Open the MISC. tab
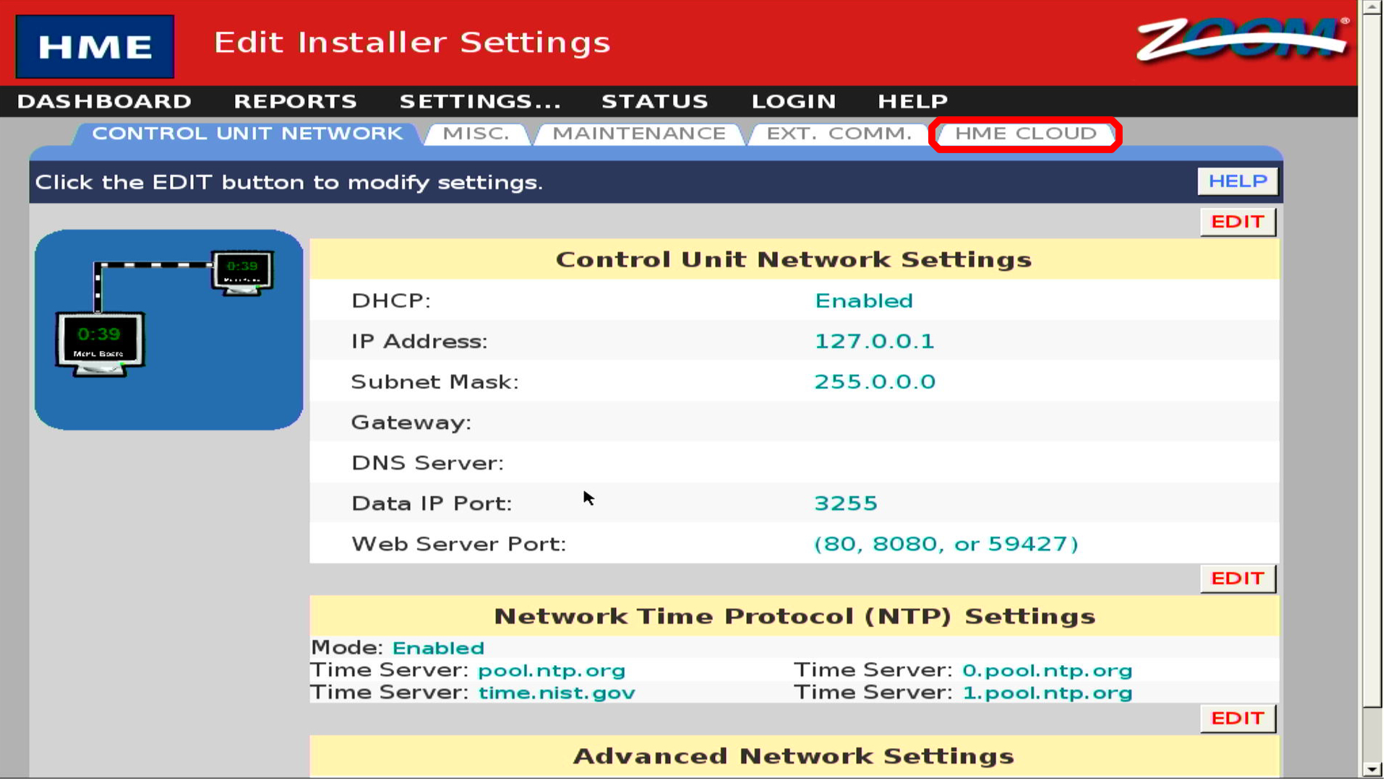Image resolution: width=1388 pixels, height=780 pixels. [x=476, y=134]
